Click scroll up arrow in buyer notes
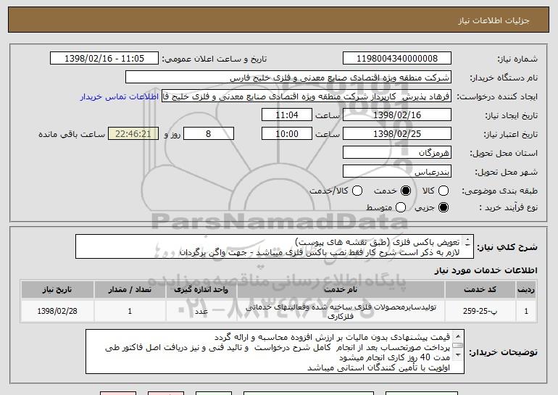 click(x=458, y=336)
